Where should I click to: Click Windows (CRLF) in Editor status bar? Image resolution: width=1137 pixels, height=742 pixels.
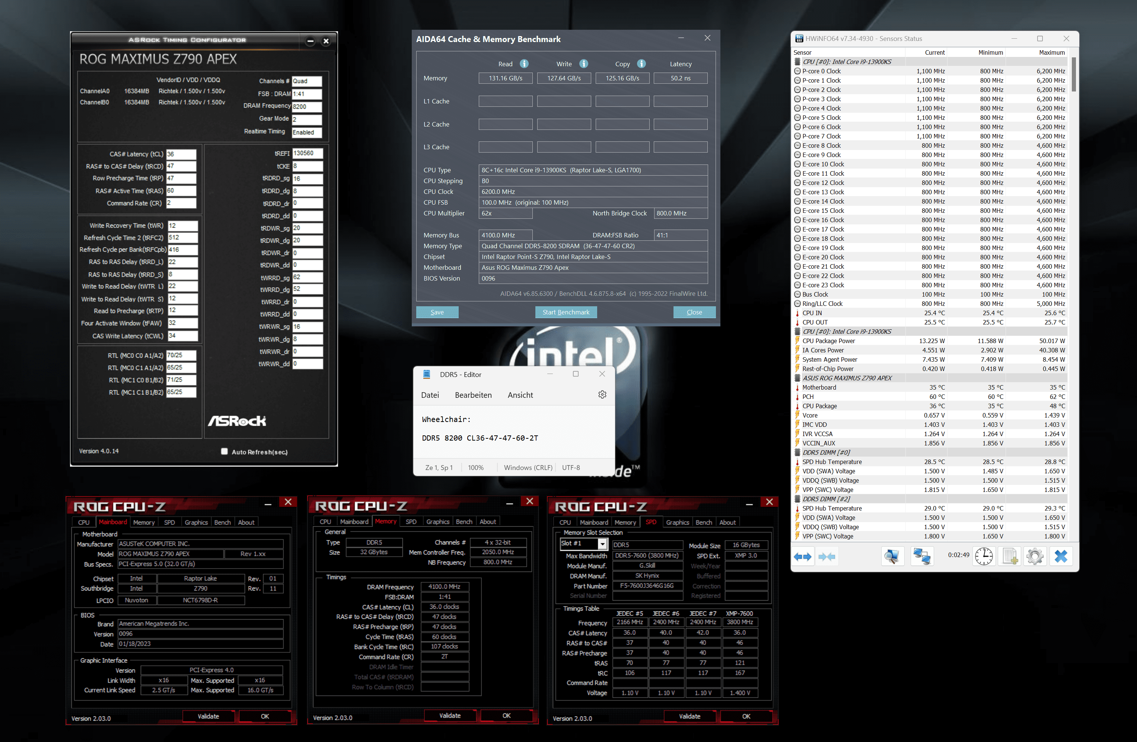click(x=528, y=467)
